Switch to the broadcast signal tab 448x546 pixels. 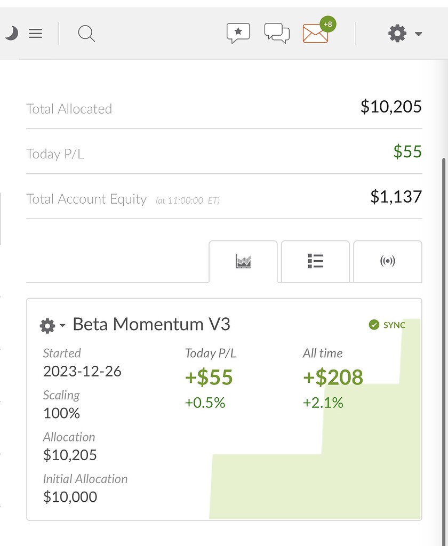[x=388, y=261]
